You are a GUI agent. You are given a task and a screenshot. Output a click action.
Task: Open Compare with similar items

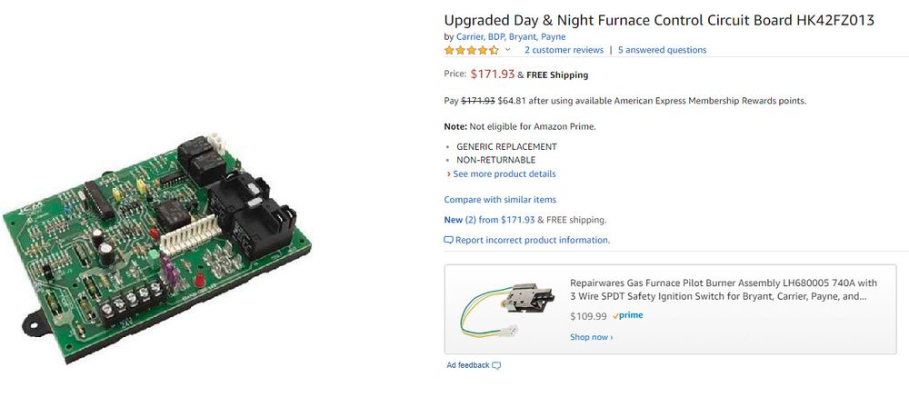(500, 199)
